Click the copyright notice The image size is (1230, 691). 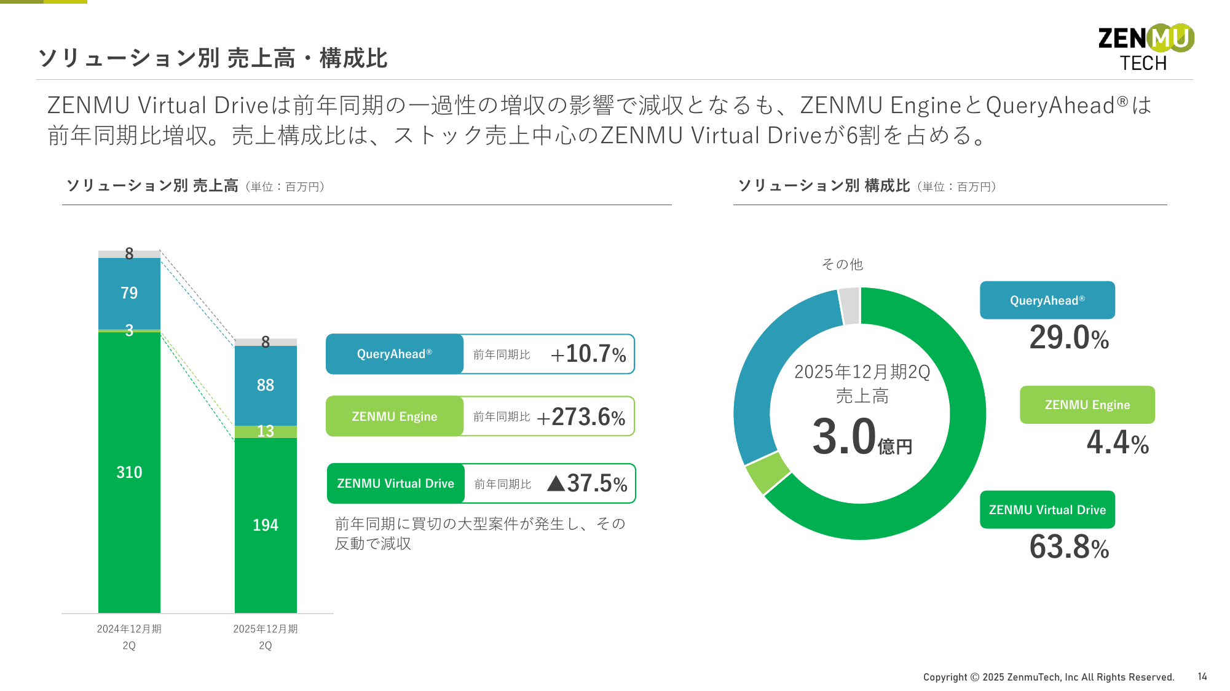click(x=1049, y=677)
